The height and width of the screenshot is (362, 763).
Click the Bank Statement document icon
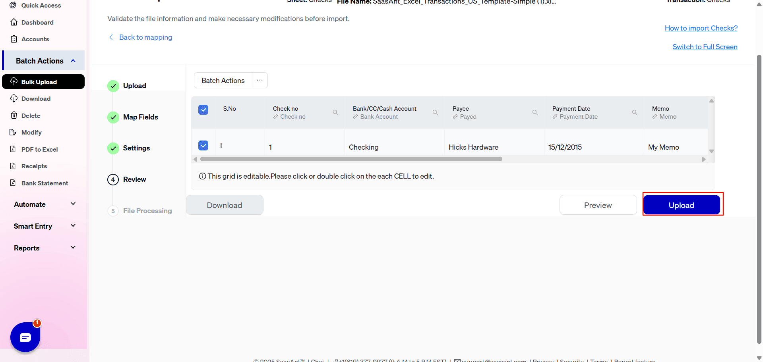13,183
